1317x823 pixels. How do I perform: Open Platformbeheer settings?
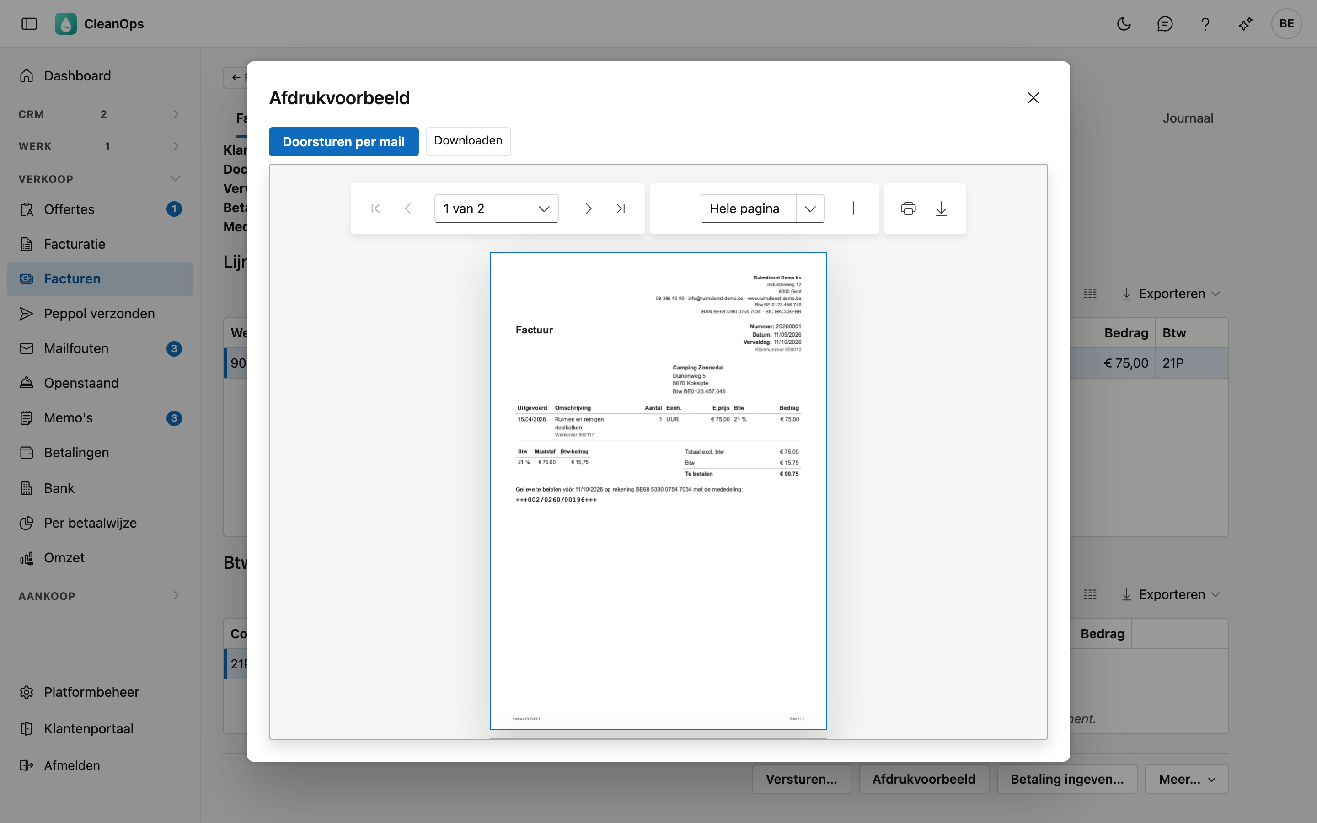(100, 692)
